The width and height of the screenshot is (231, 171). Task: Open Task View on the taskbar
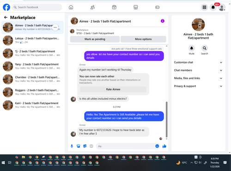pyautogui.click(x=10, y=163)
